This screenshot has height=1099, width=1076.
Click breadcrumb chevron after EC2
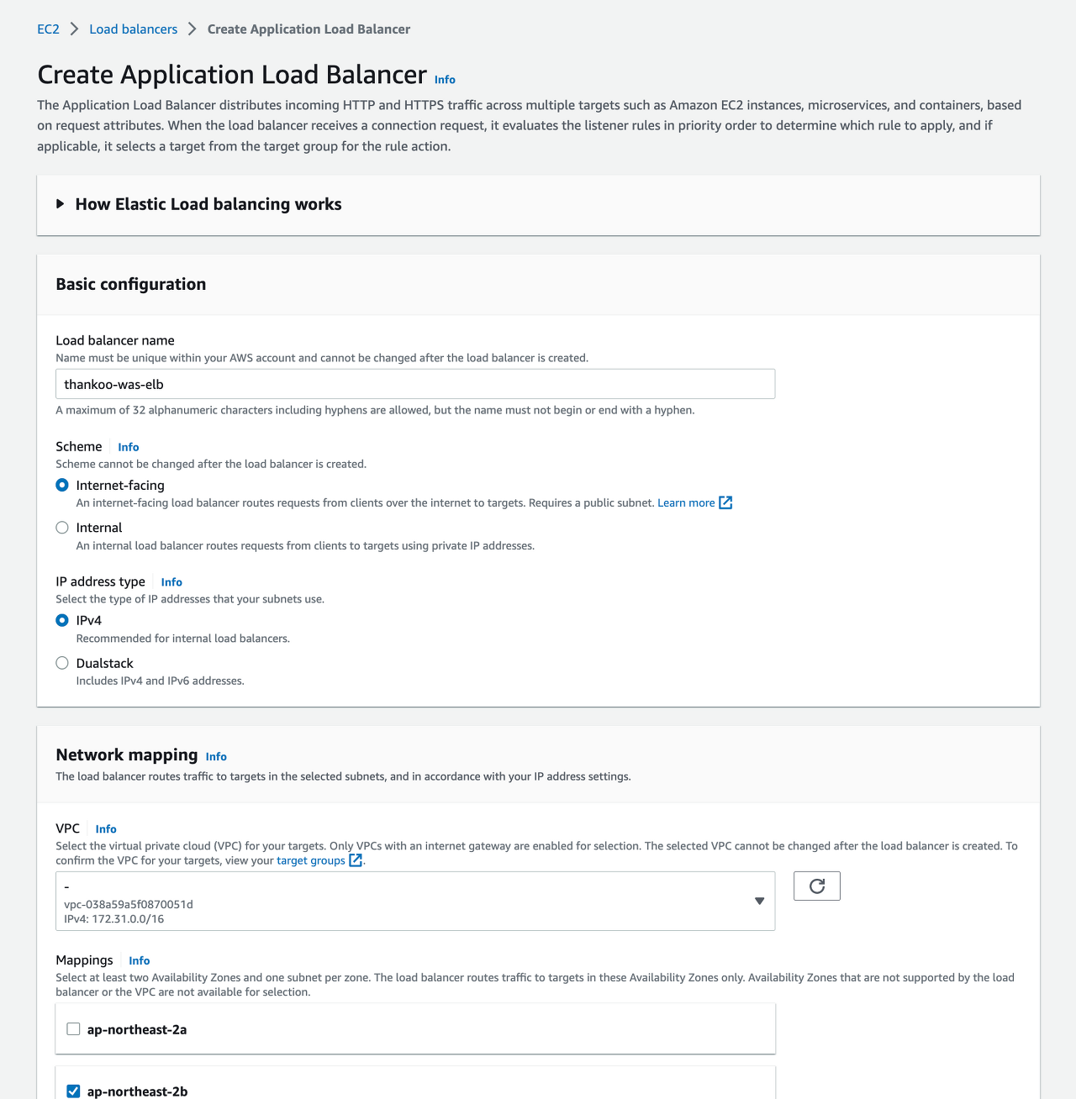coord(74,29)
